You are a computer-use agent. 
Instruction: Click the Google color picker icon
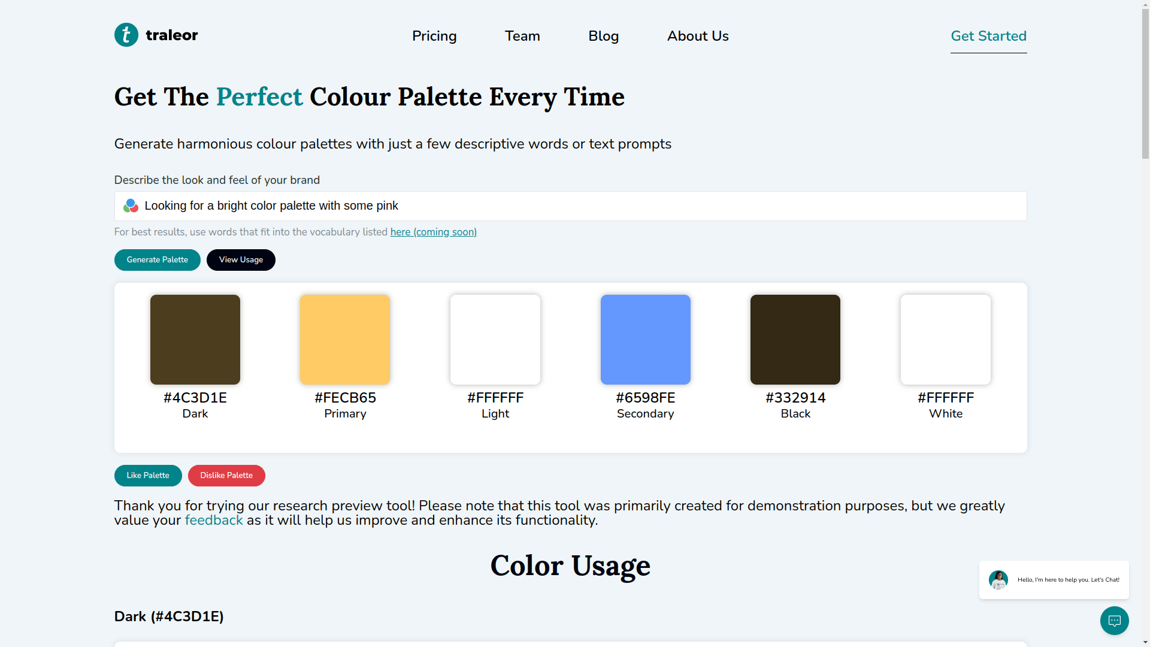[131, 205]
